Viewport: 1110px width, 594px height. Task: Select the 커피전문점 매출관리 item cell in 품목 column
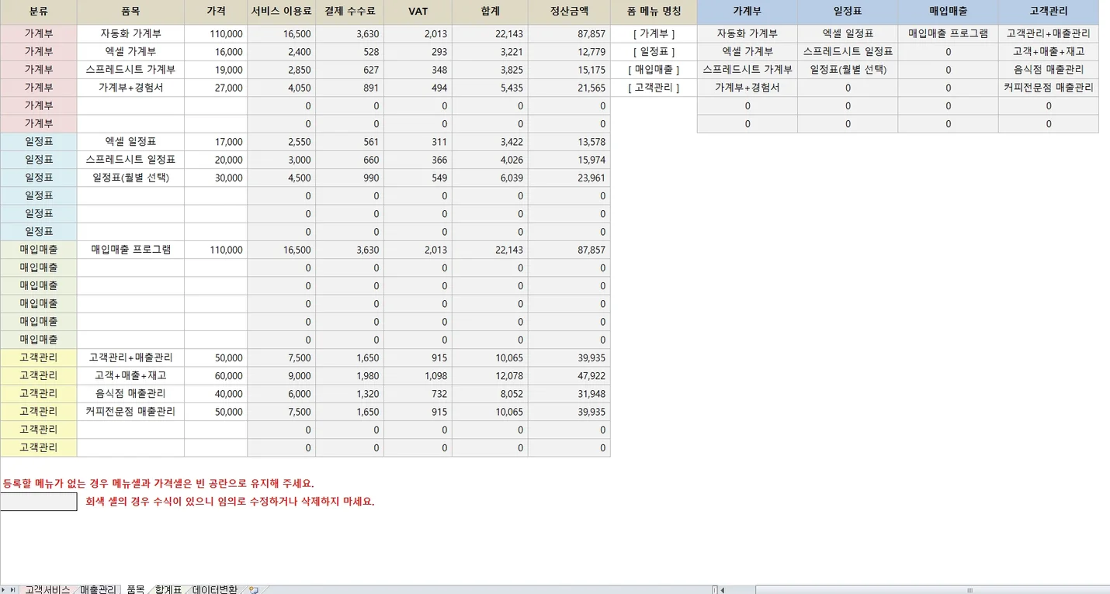click(130, 412)
